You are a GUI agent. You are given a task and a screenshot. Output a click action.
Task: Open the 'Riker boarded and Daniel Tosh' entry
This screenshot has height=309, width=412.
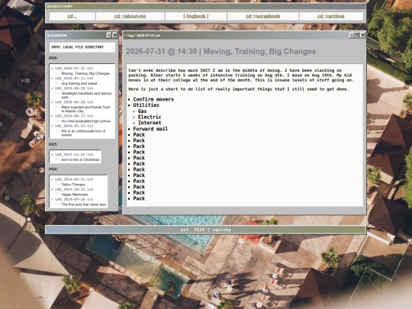click(x=85, y=109)
